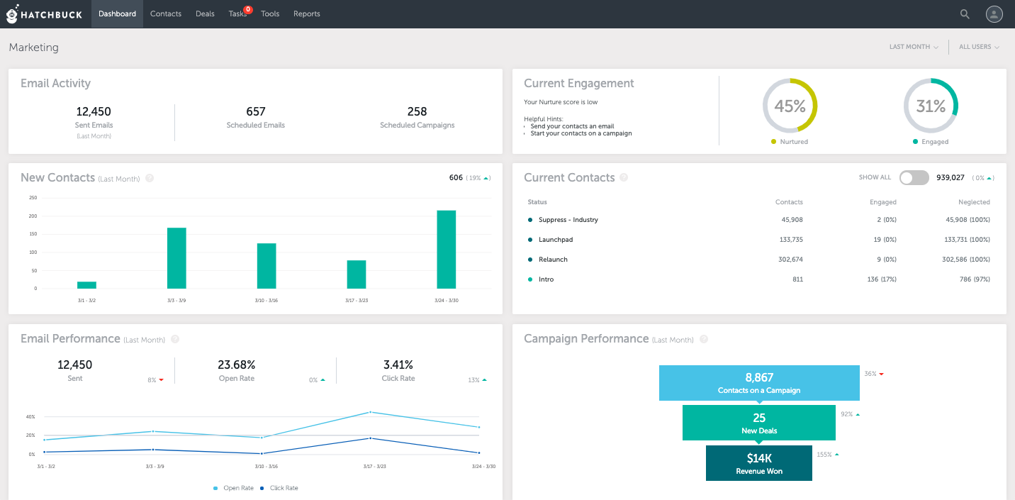Image resolution: width=1015 pixels, height=500 pixels.
Task: Click the New Contacts bar for 3/17 - 3/23
Action: (357, 274)
